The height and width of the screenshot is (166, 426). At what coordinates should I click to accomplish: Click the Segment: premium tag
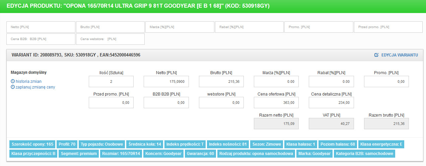(79, 154)
